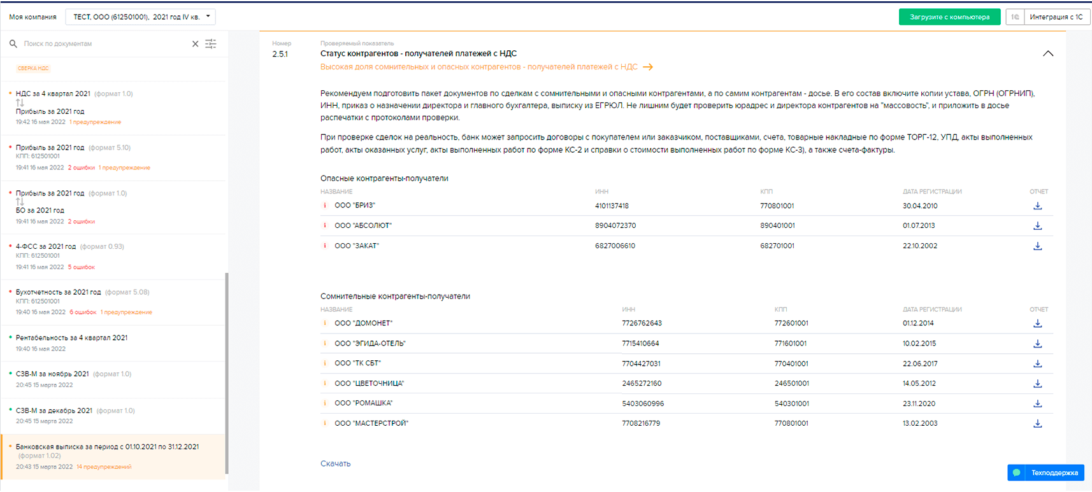Screen dimensions: 1092x492
Task: Open the Техподдержка chat button
Action: click(x=1045, y=473)
